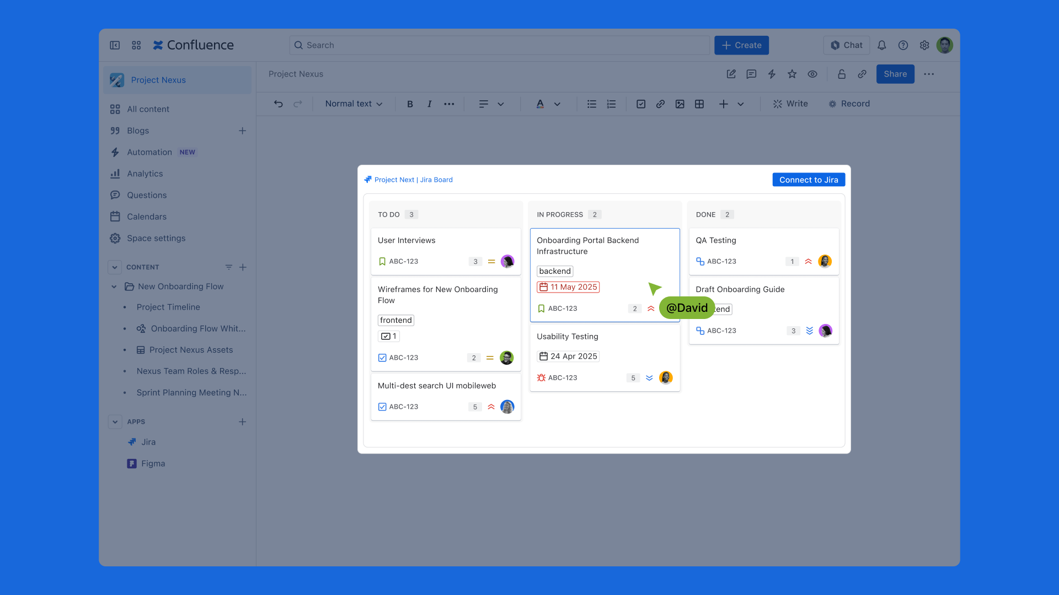The image size is (1059, 595).
Task: Toggle bold formatting
Action: pos(410,104)
